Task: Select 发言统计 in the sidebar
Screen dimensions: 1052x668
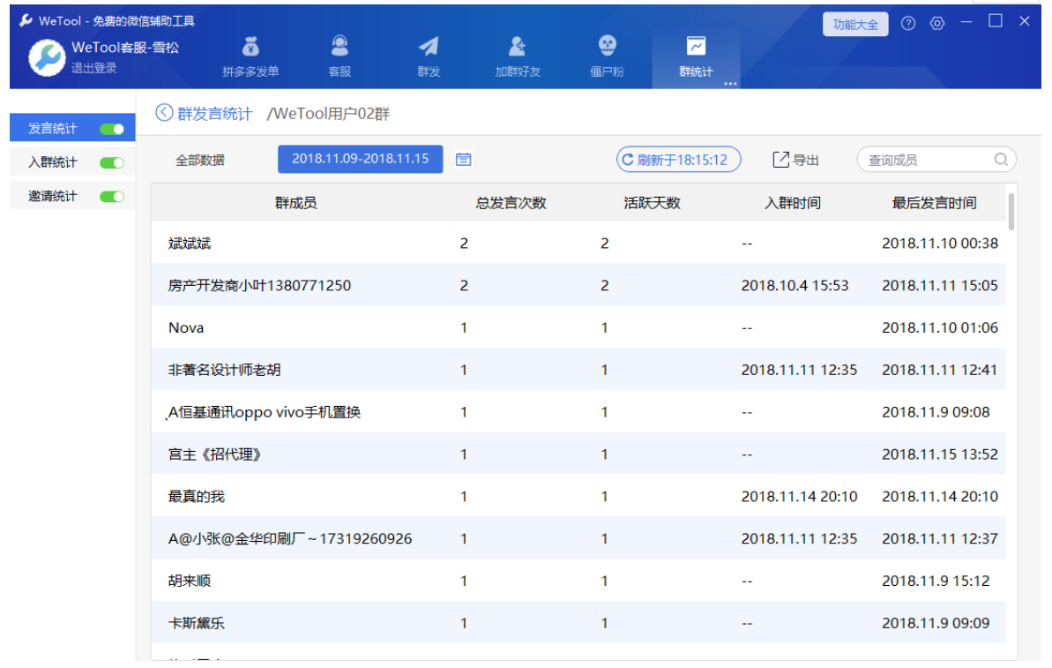Action: click(x=52, y=128)
